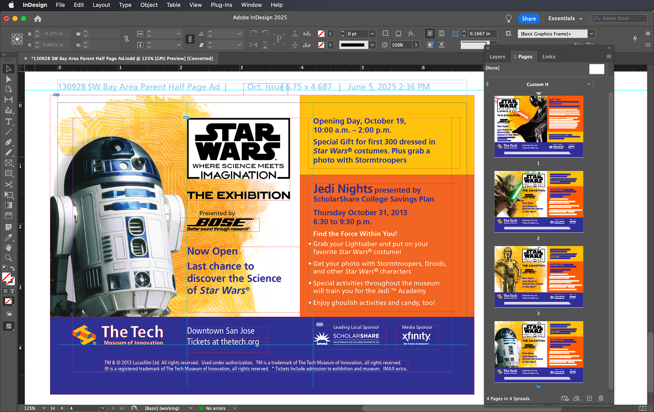Select the Rectangle Frame tool
Viewport: 654px width, 412px height.
pos(9,163)
